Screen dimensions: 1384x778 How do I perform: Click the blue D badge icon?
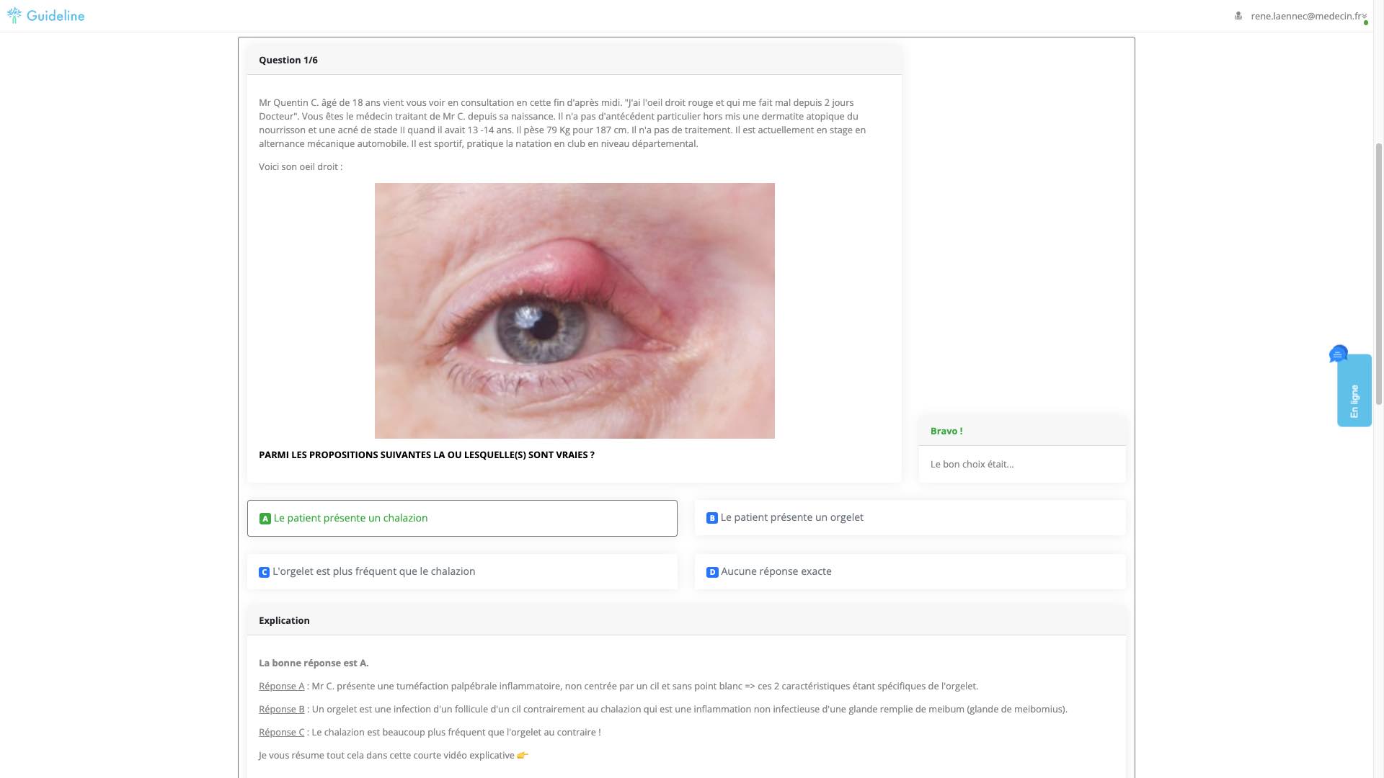click(712, 572)
